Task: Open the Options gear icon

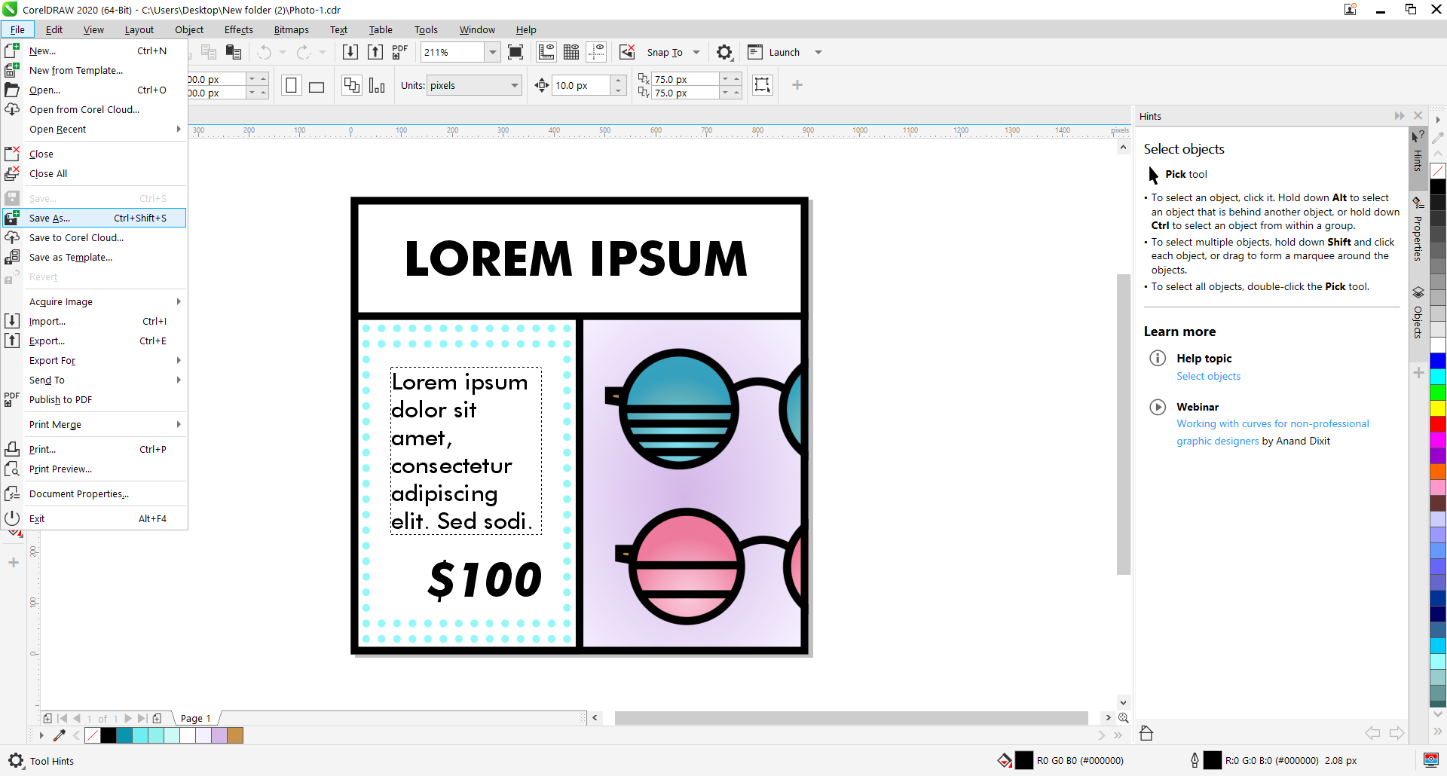Action: pos(723,52)
